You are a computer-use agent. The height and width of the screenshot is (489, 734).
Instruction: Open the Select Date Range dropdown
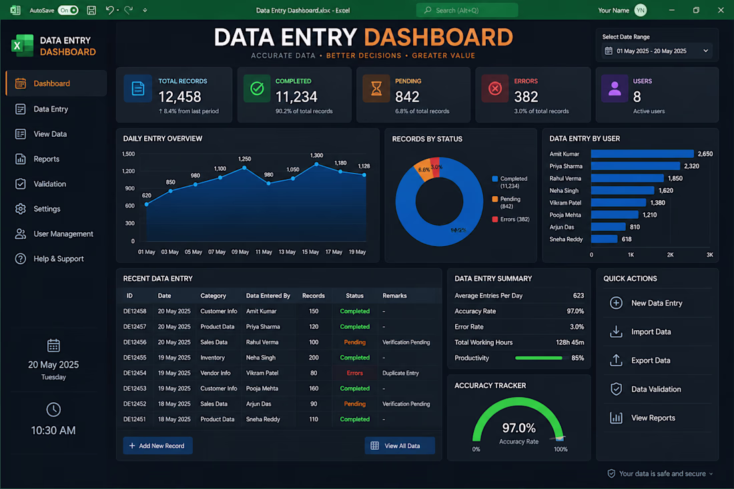point(657,51)
